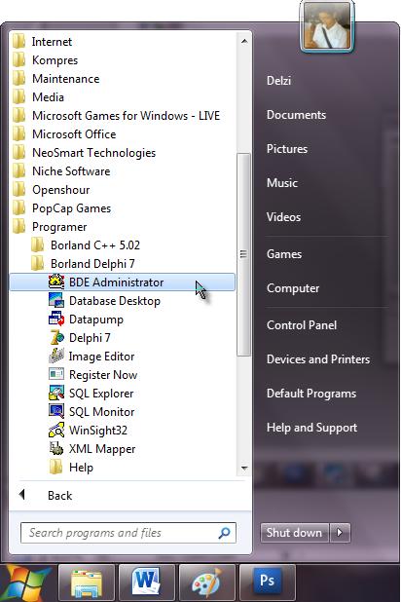401x602 pixels.
Task: Open Windows Explorer from the taskbar
Action: [87, 583]
